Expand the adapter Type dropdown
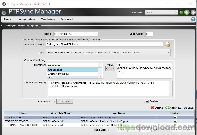 coord(108,53)
